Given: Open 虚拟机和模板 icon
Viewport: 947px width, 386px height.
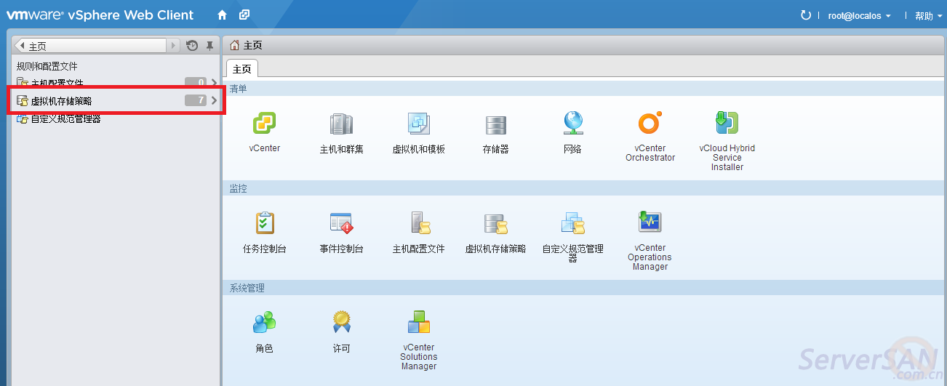Looking at the screenshot, I should tap(419, 124).
